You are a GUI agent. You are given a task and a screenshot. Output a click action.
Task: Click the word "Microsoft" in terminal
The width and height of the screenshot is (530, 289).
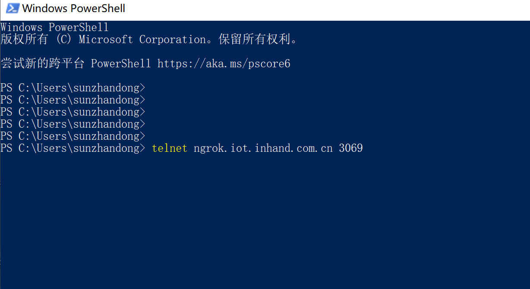106,39
